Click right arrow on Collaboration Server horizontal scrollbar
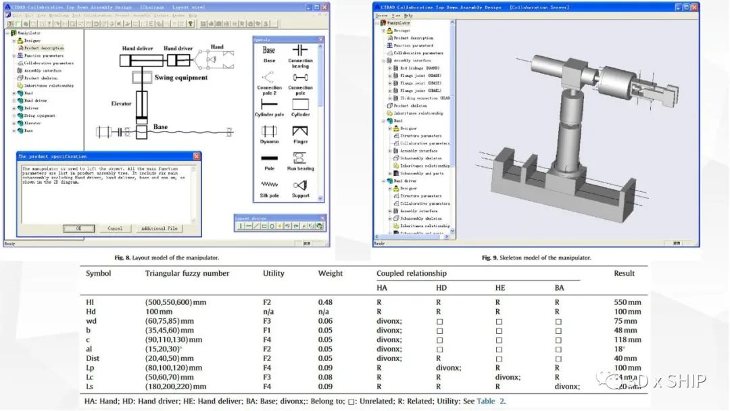 447,237
